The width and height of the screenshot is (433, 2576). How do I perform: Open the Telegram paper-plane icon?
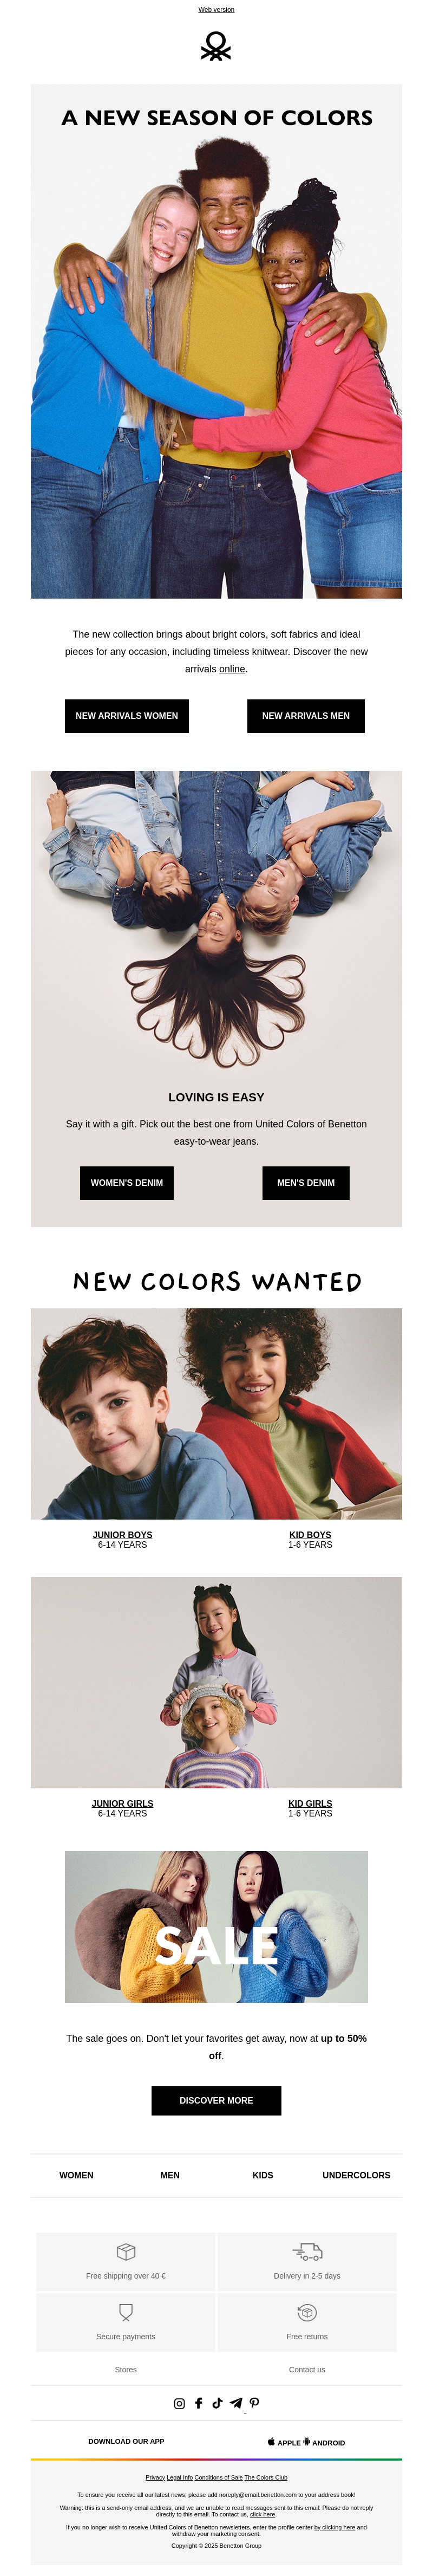click(x=236, y=2403)
